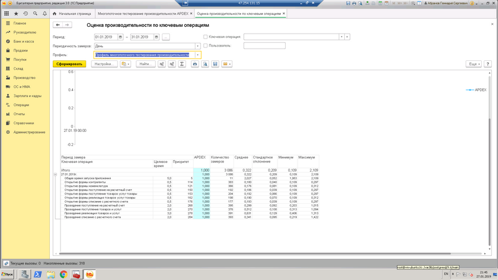The height and width of the screenshot is (280, 498).
Task: Close the Оценка производительности по ключевым операциям tab
Action: coord(284,13)
